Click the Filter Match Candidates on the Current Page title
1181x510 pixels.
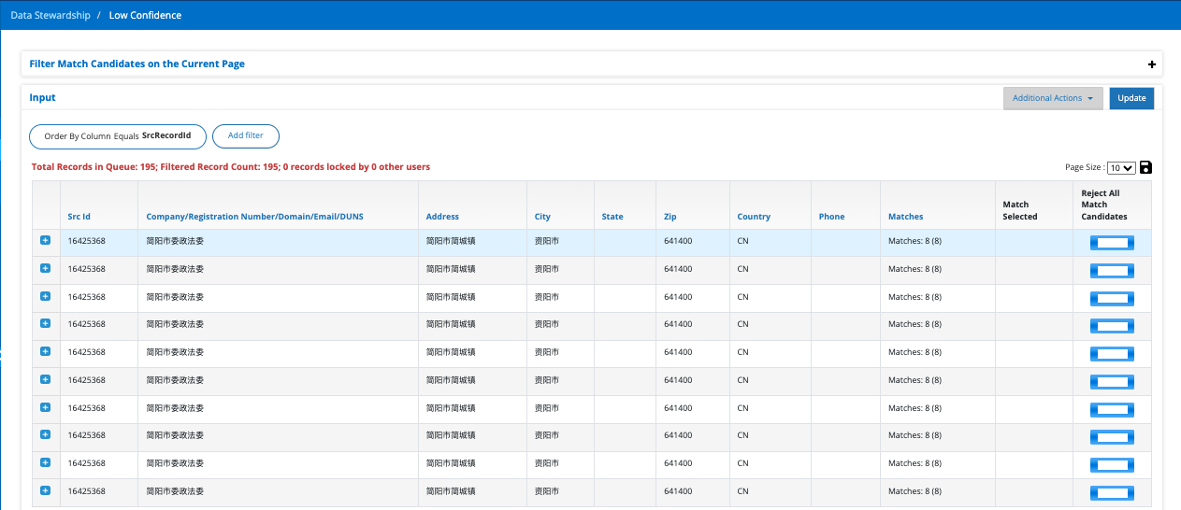137,64
